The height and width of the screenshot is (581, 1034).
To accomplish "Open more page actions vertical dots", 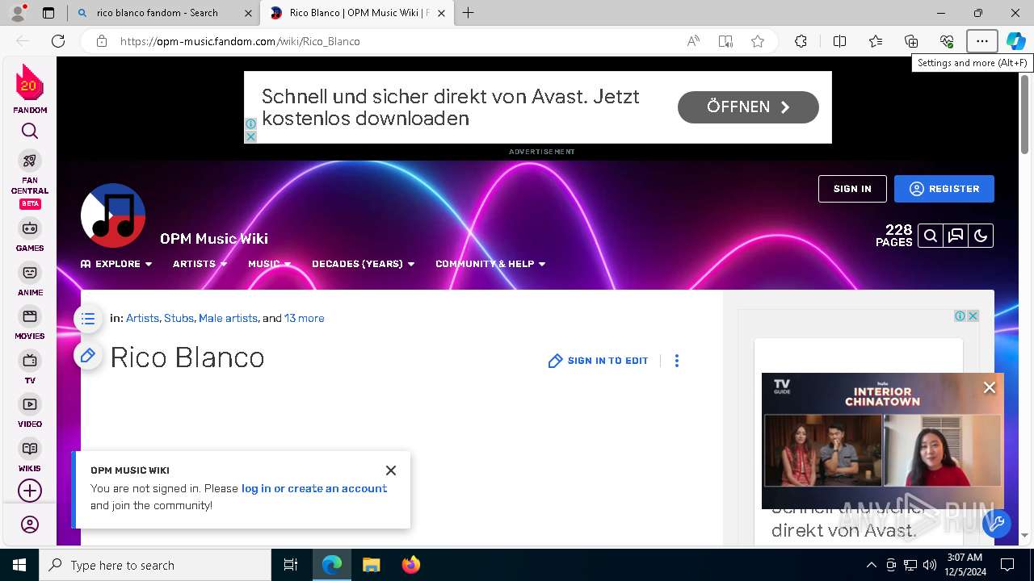I will tap(677, 361).
